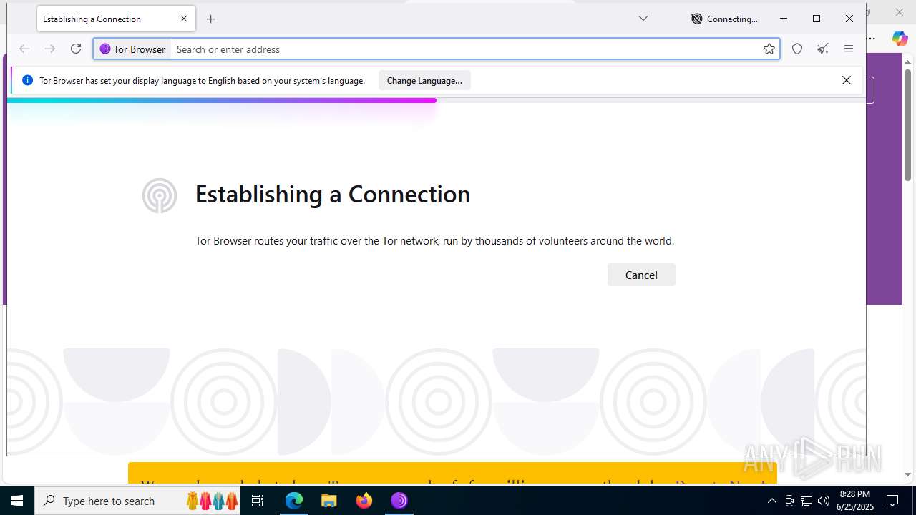Go back one page

coord(24,49)
